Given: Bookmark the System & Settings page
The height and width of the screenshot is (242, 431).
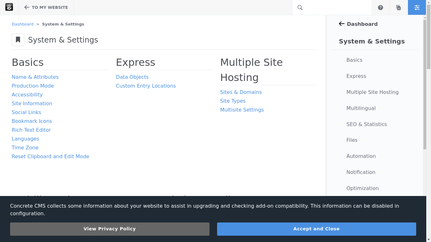Looking at the screenshot, I should (18, 40).
